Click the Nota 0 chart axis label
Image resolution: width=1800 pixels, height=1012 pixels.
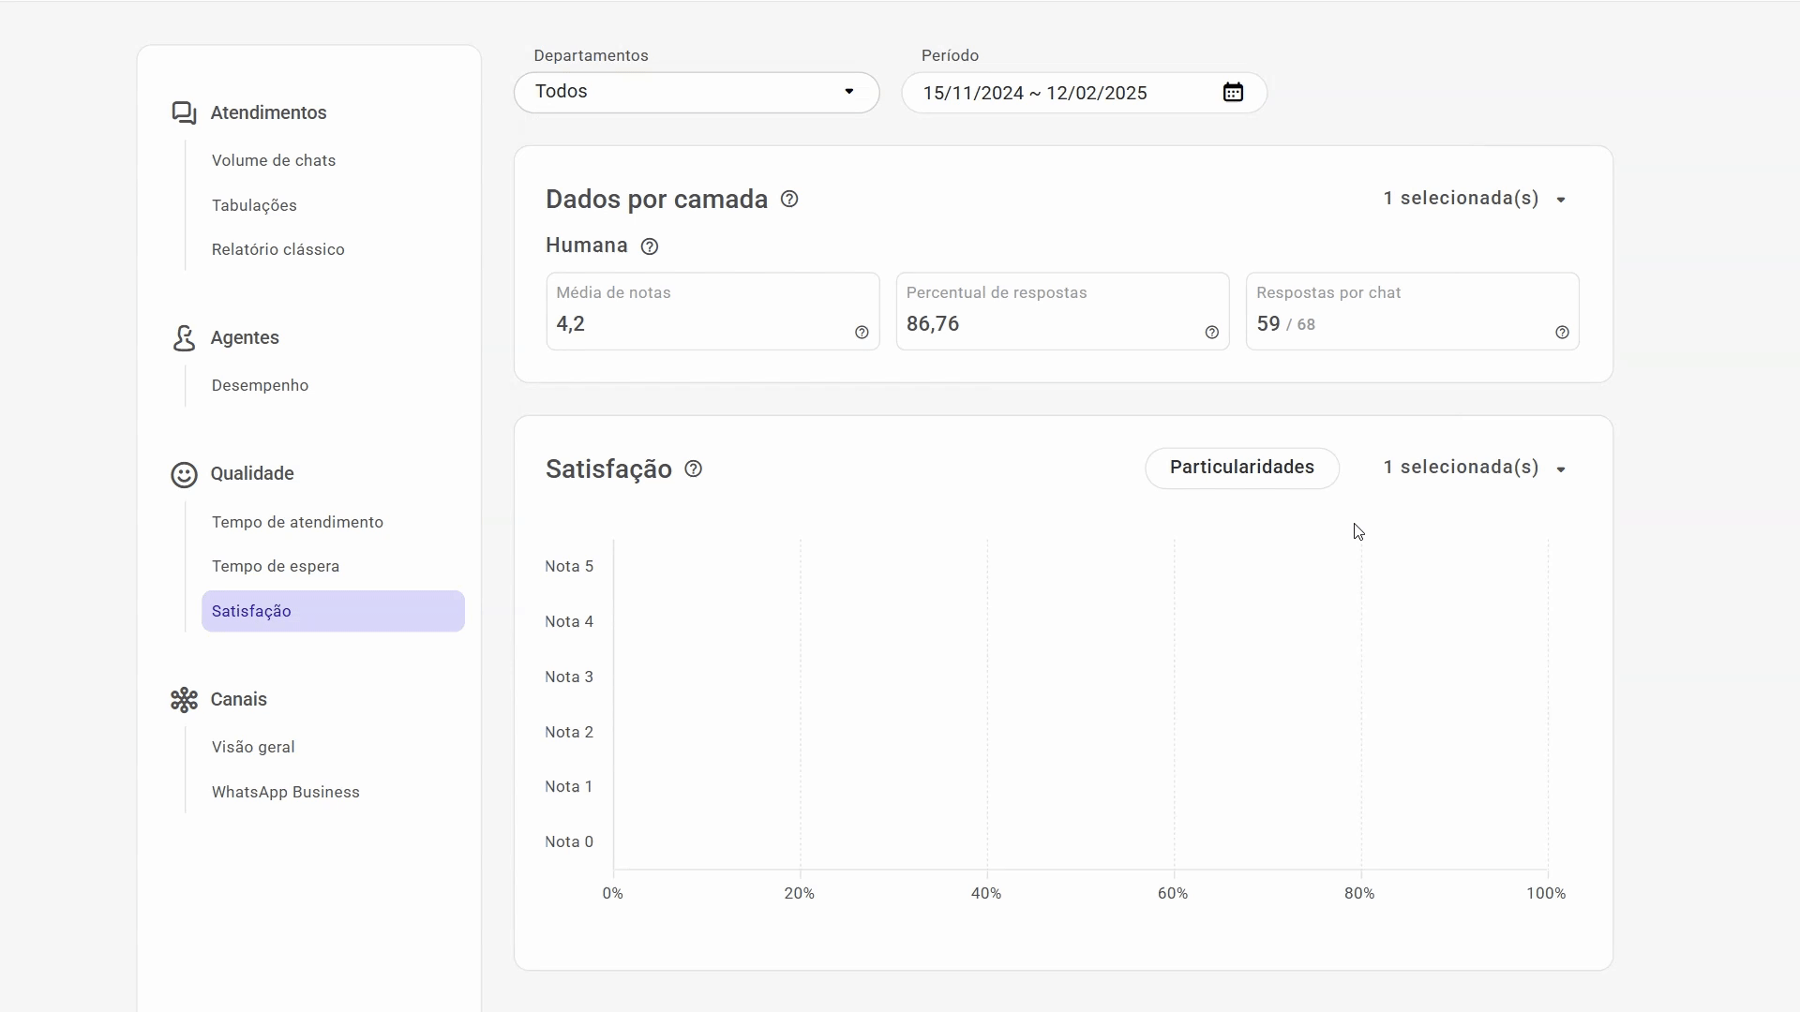tap(569, 841)
